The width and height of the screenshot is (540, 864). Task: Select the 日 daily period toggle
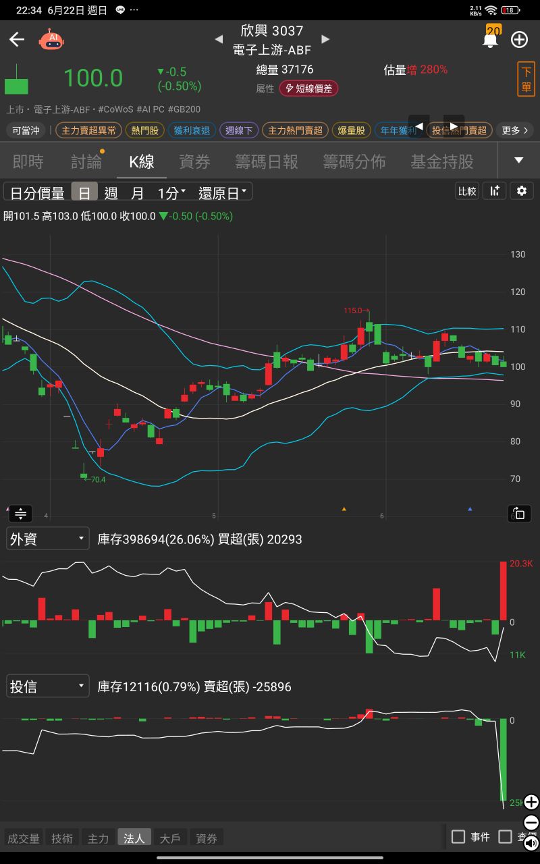tap(84, 193)
